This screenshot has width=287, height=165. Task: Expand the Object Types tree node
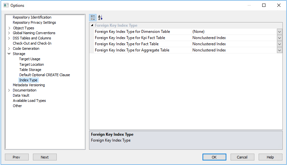tap(9, 28)
